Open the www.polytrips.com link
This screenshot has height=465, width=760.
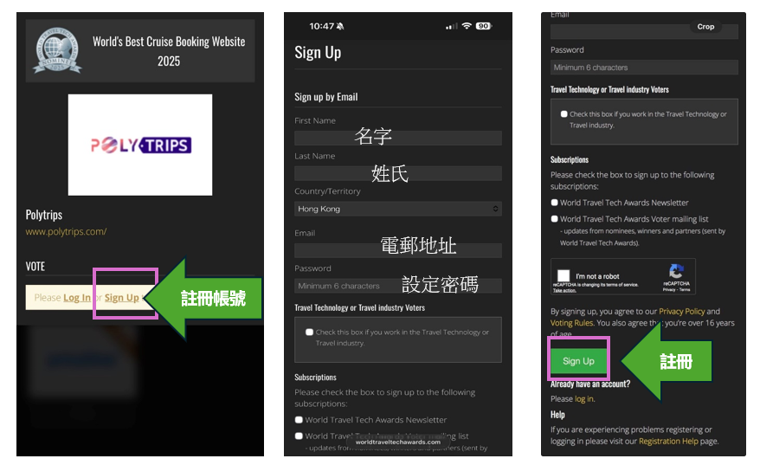pyautogui.click(x=66, y=232)
